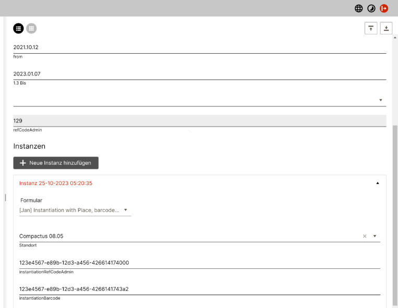
Task: Collapse the Instanz panel with arrow
Action: click(x=378, y=183)
